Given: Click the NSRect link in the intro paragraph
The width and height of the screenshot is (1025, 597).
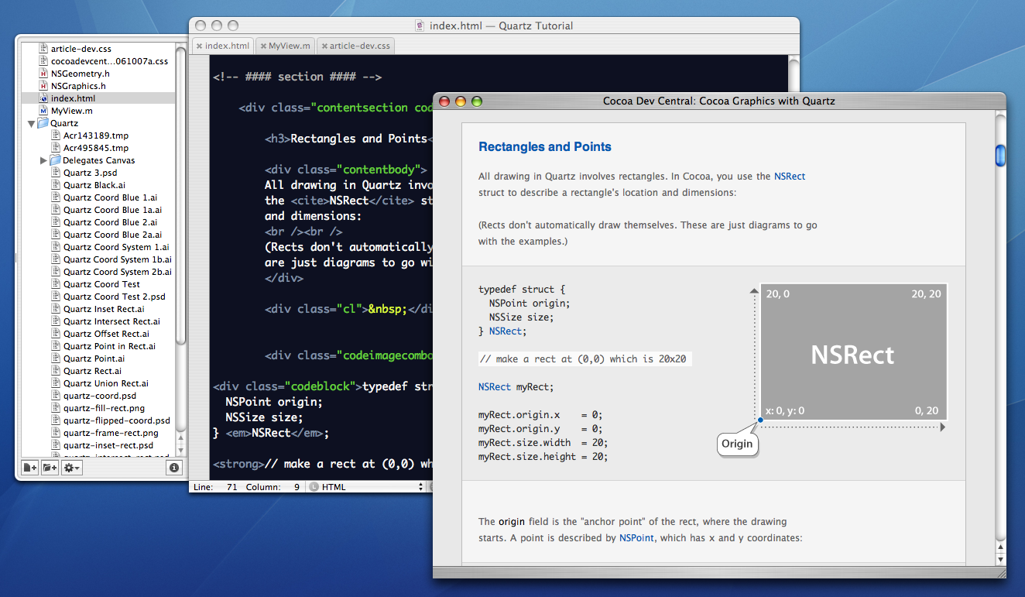Looking at the screenshot, I should coord(790,177).
